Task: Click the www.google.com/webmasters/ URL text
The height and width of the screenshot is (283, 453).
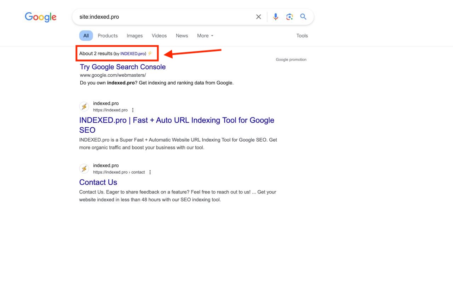Action: tap(113, 75)
